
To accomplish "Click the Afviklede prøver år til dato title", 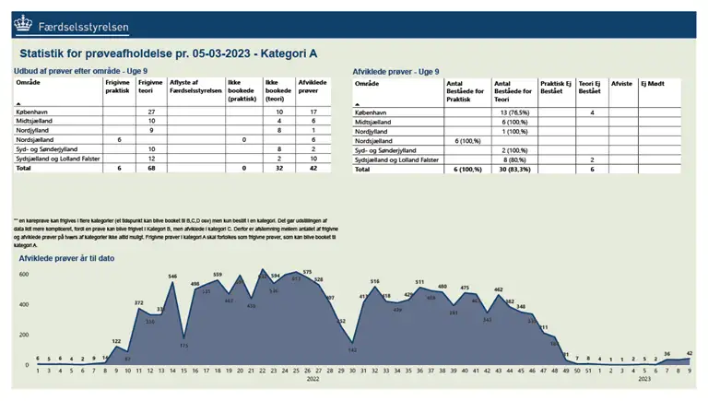I will pos(66,257).
